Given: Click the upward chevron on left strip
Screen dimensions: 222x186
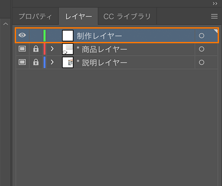Looking at the screenshot, I should [6, 24].
